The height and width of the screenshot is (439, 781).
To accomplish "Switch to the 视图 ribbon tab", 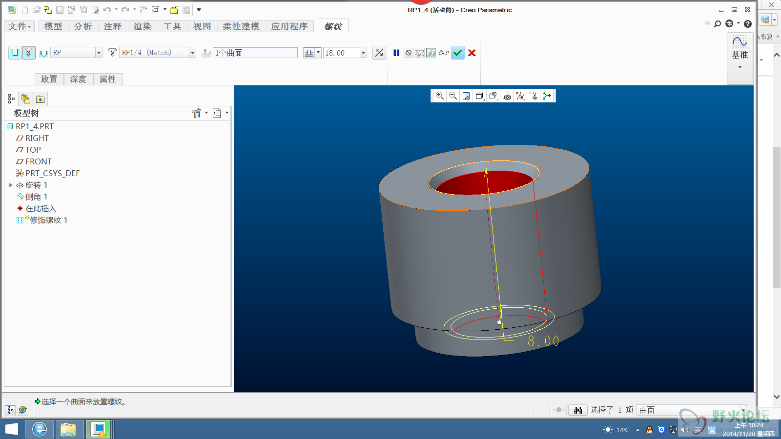I will pos(202,26).
